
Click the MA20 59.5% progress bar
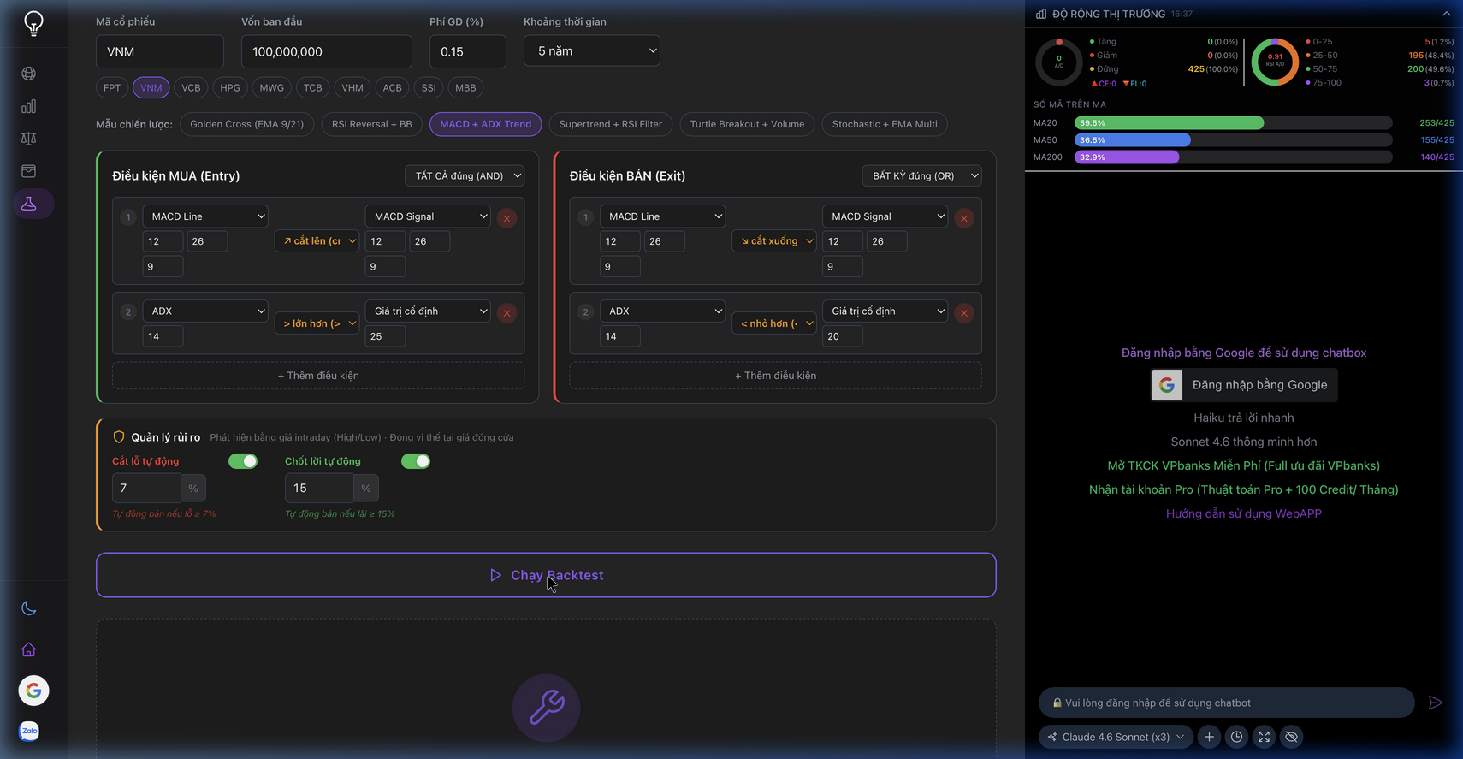tap(1233, 123)
